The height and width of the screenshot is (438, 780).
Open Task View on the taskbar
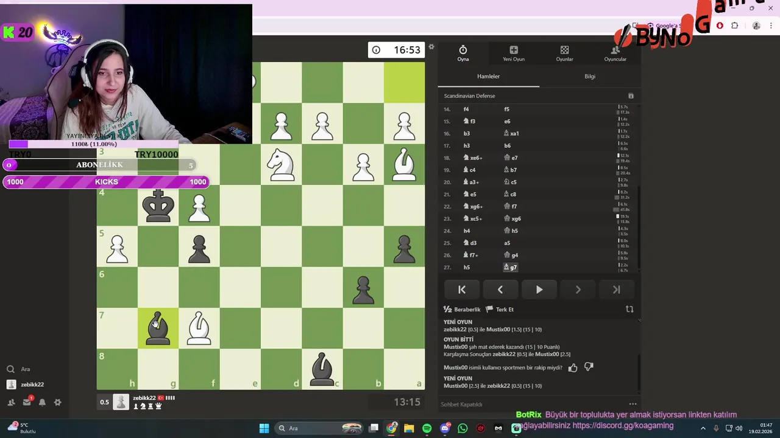[x=374, y=428]
